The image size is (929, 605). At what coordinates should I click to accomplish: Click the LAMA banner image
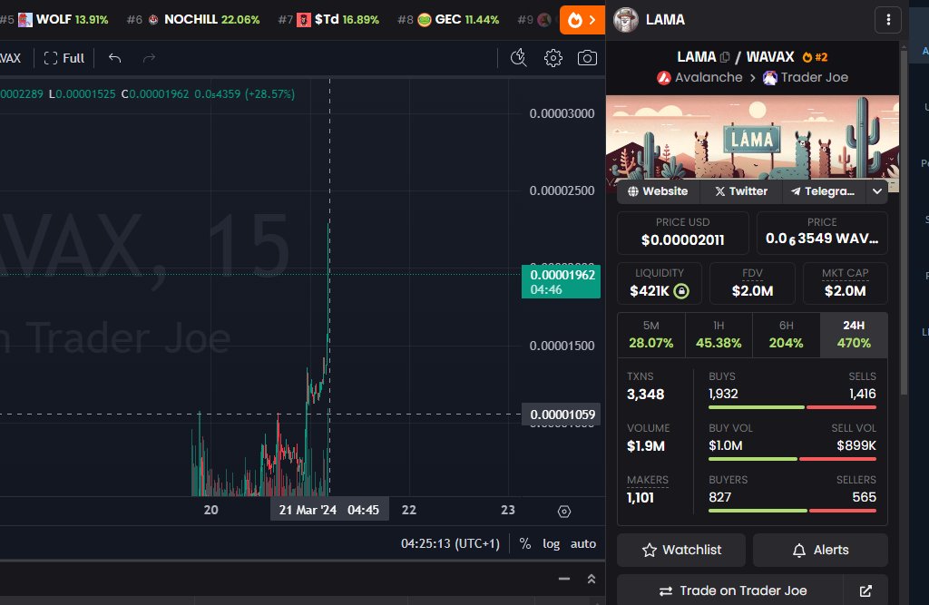pos(752,138)
